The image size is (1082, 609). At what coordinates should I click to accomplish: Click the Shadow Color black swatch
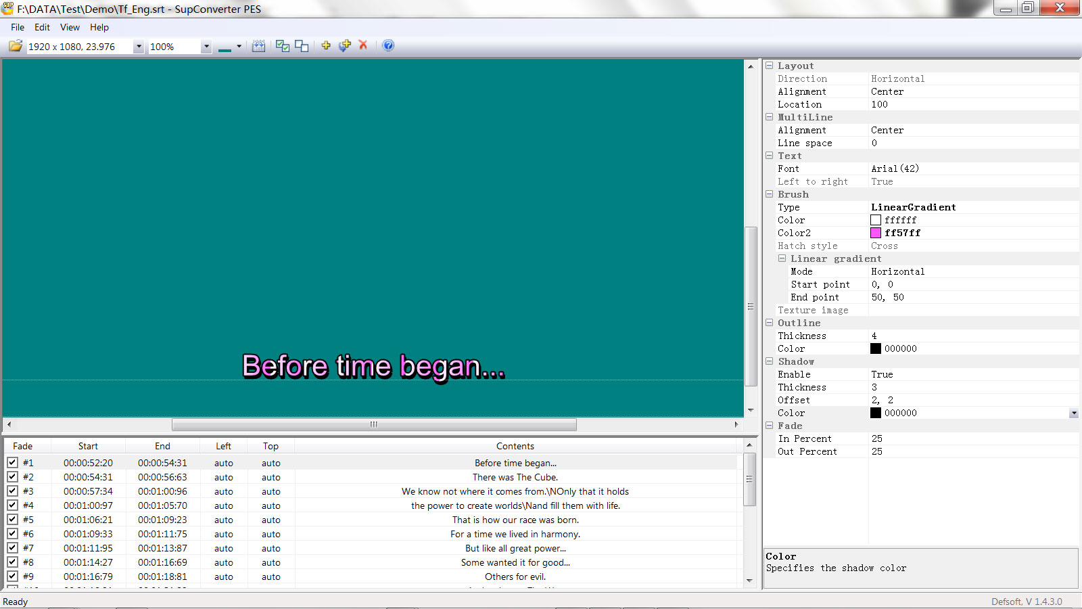pos(876,413)
